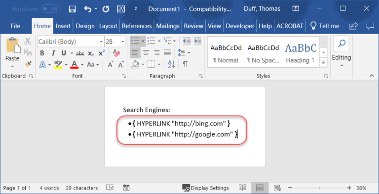Toggle Underline formatting
379x194 pixels.
[64, 53]
